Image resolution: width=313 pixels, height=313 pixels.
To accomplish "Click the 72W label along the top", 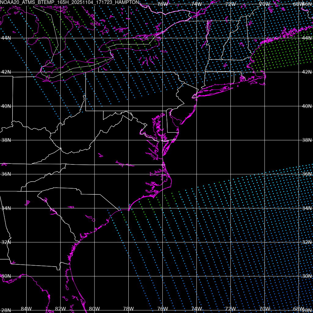I will coord(230,4).
